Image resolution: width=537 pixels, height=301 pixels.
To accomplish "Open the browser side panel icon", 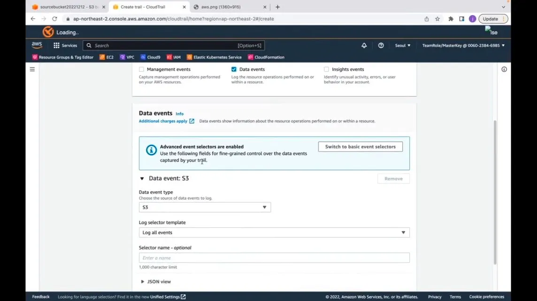I will click(461, 19).
